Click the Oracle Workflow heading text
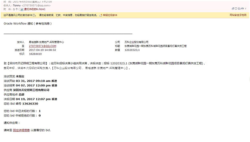The height and width of the screenshot is (142, 250). click(28, 23)
